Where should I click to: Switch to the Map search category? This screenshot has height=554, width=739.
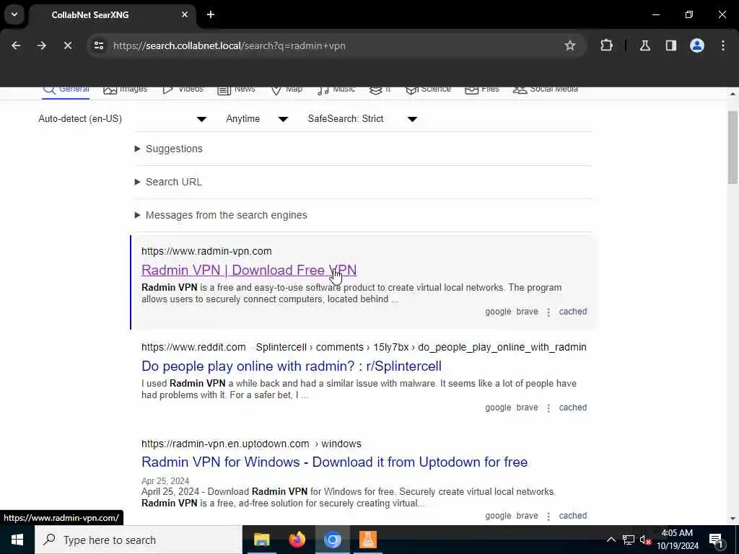(287, 89)
